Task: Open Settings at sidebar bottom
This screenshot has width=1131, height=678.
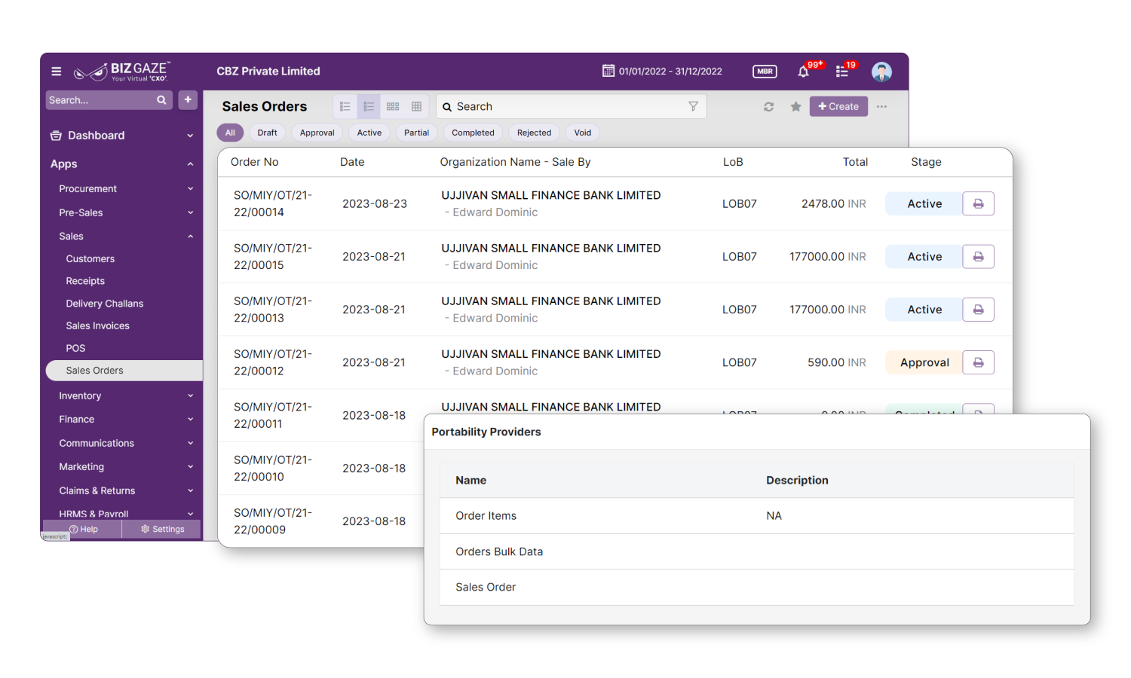Action: coord(162,530)
